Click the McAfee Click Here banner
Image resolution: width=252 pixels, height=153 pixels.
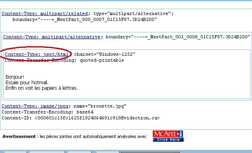click(x=168, y=136)
